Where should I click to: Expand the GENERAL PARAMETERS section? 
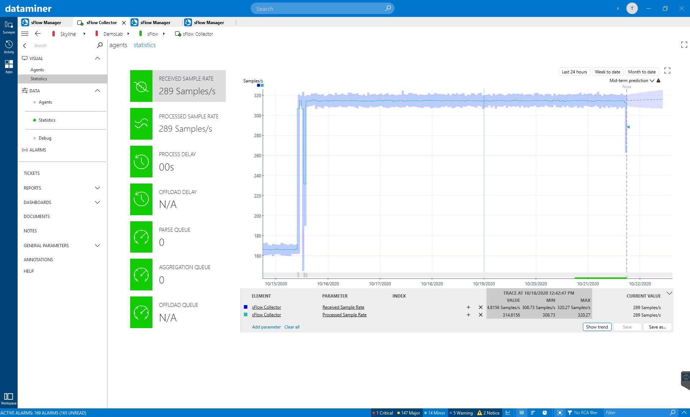(97, 245)
